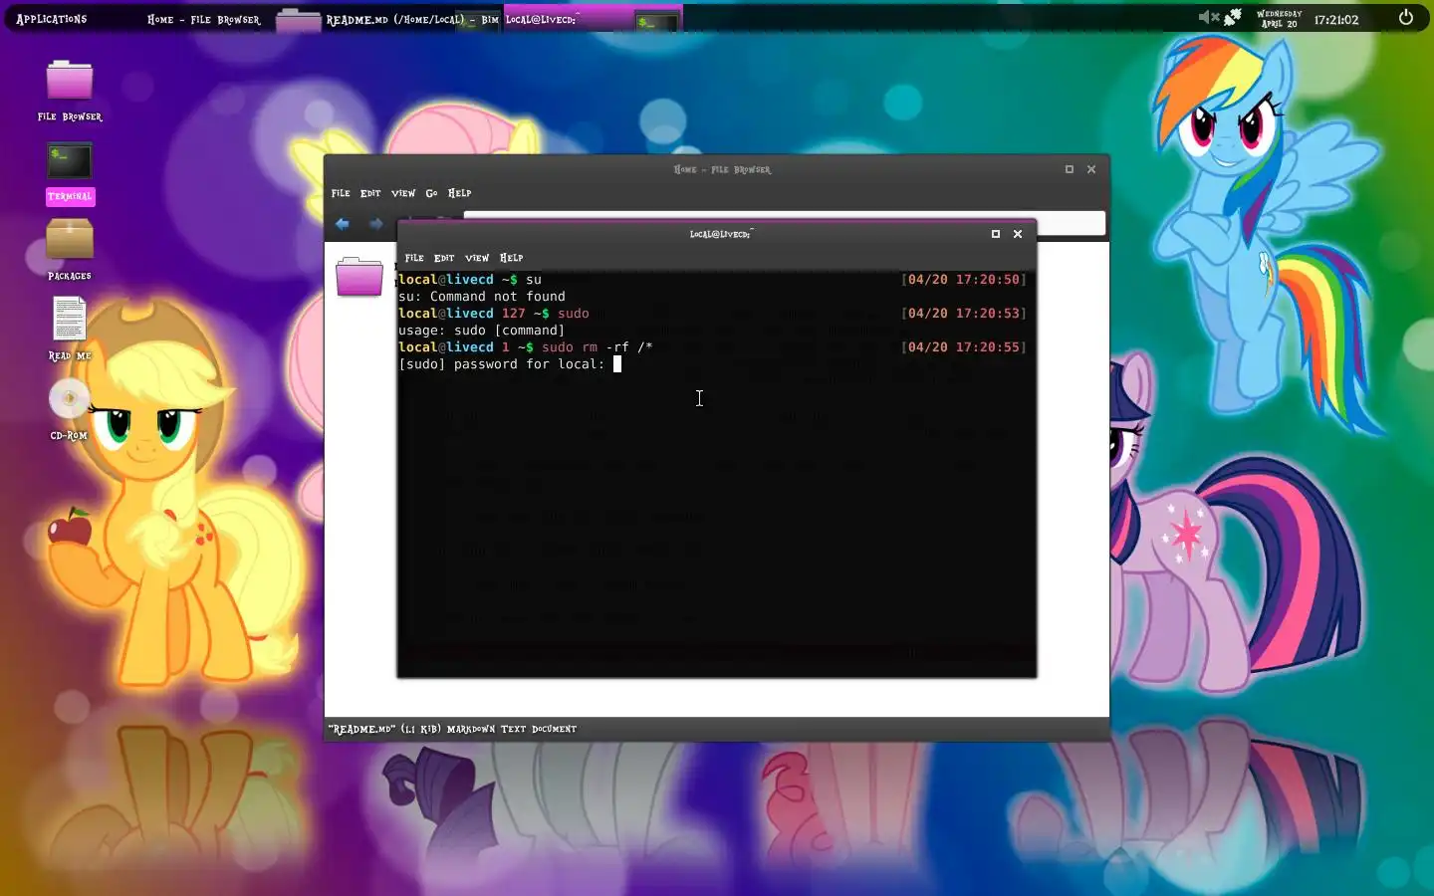Screen dimensions: 1434x896
Task: Click the 'su: Command not found' output line
Action: click(482, 297)
